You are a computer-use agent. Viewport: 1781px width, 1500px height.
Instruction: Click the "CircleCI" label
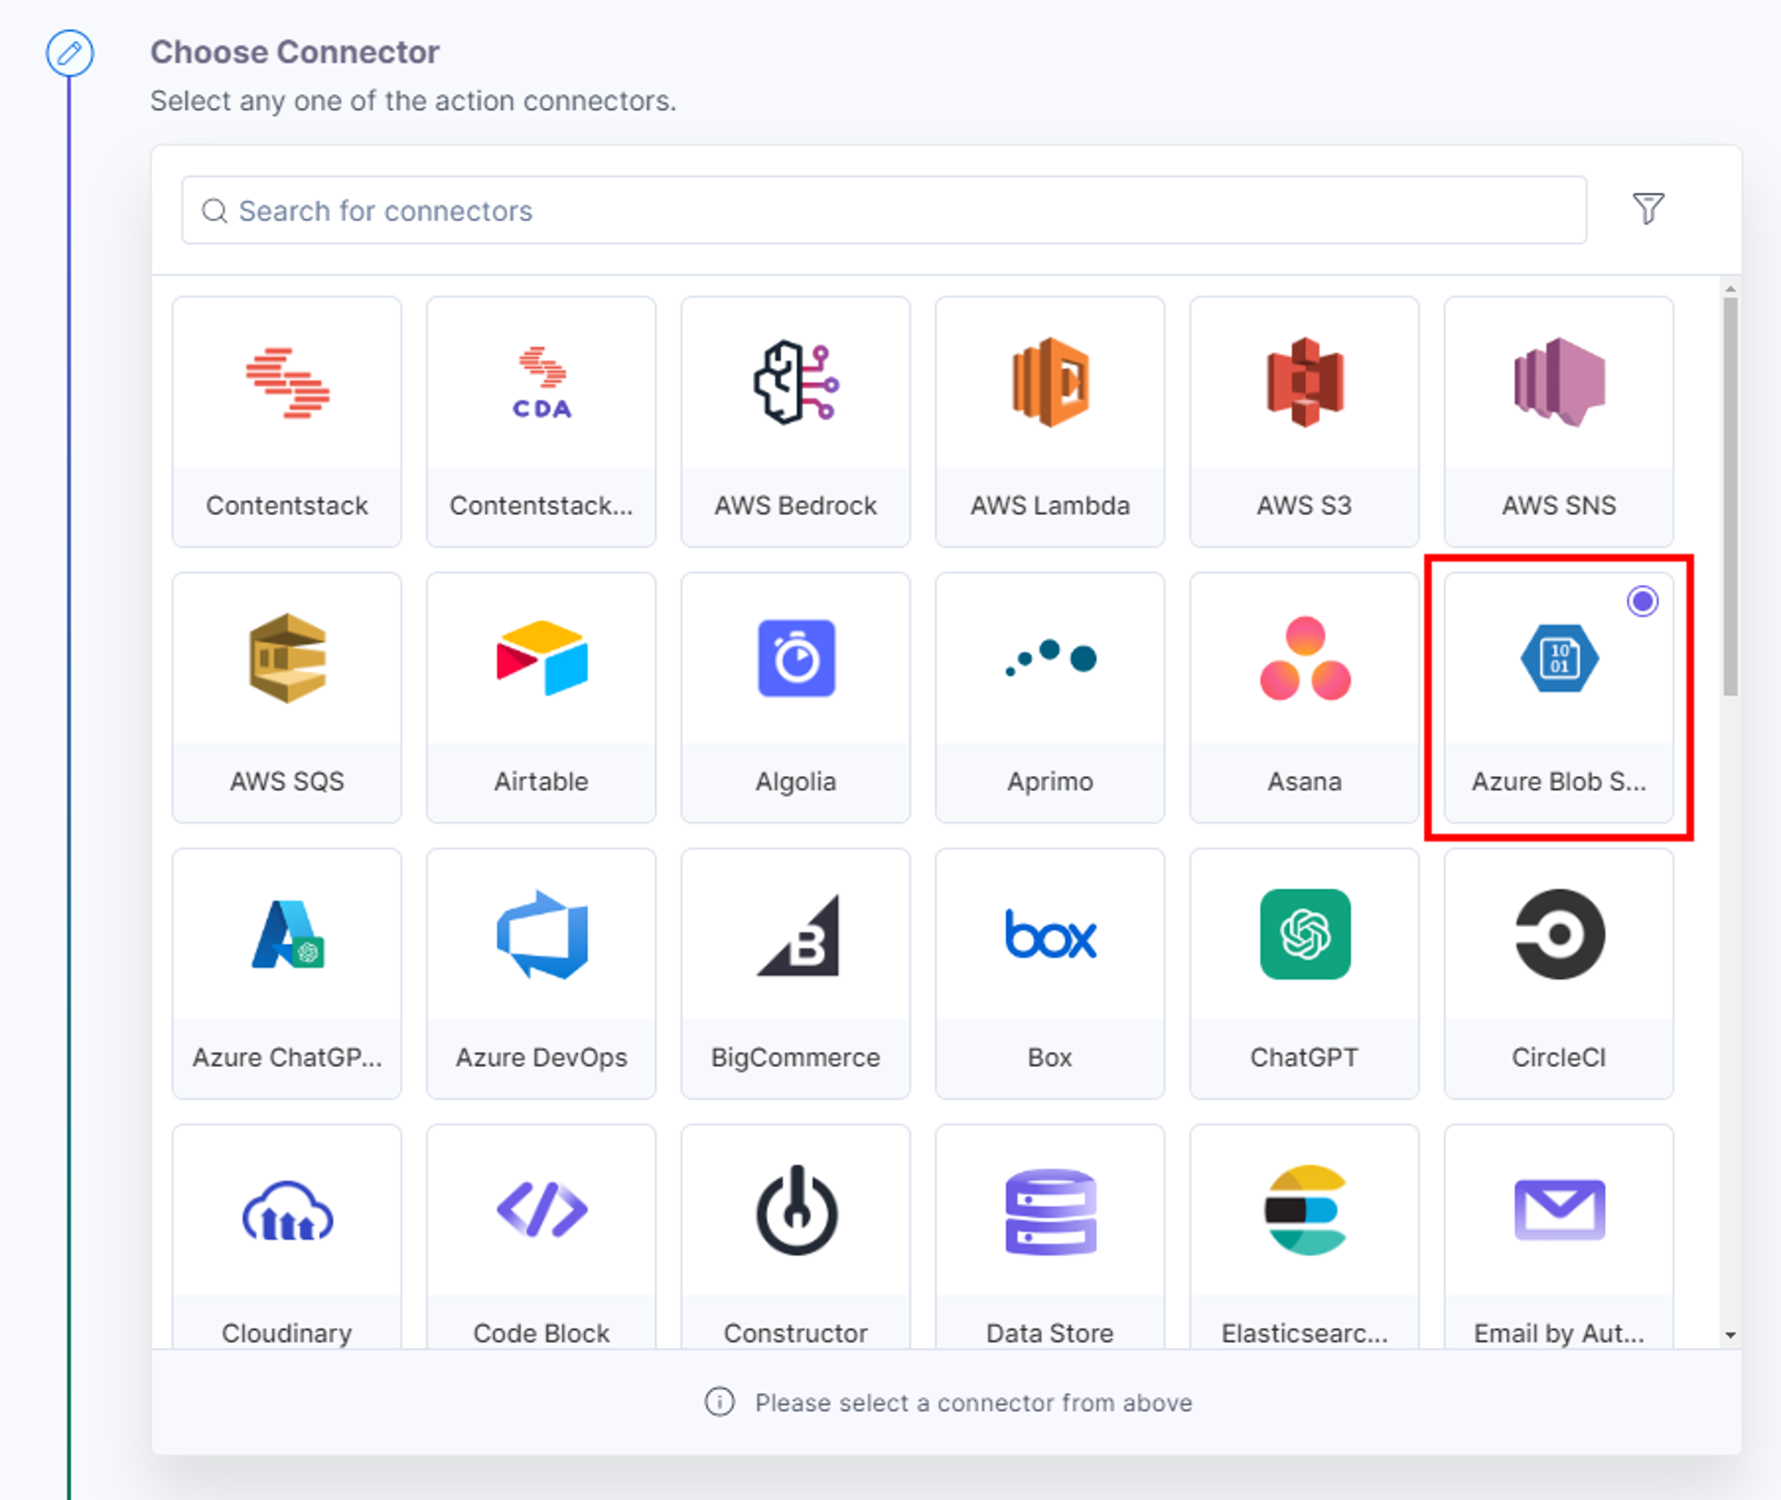pyautogui.click(x=1559, y=1057)
